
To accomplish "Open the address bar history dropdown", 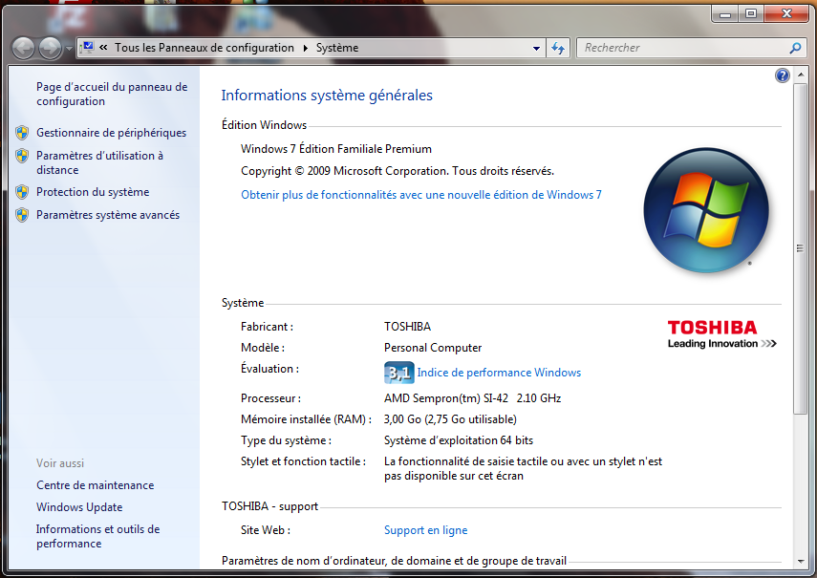I will point(536,49).
